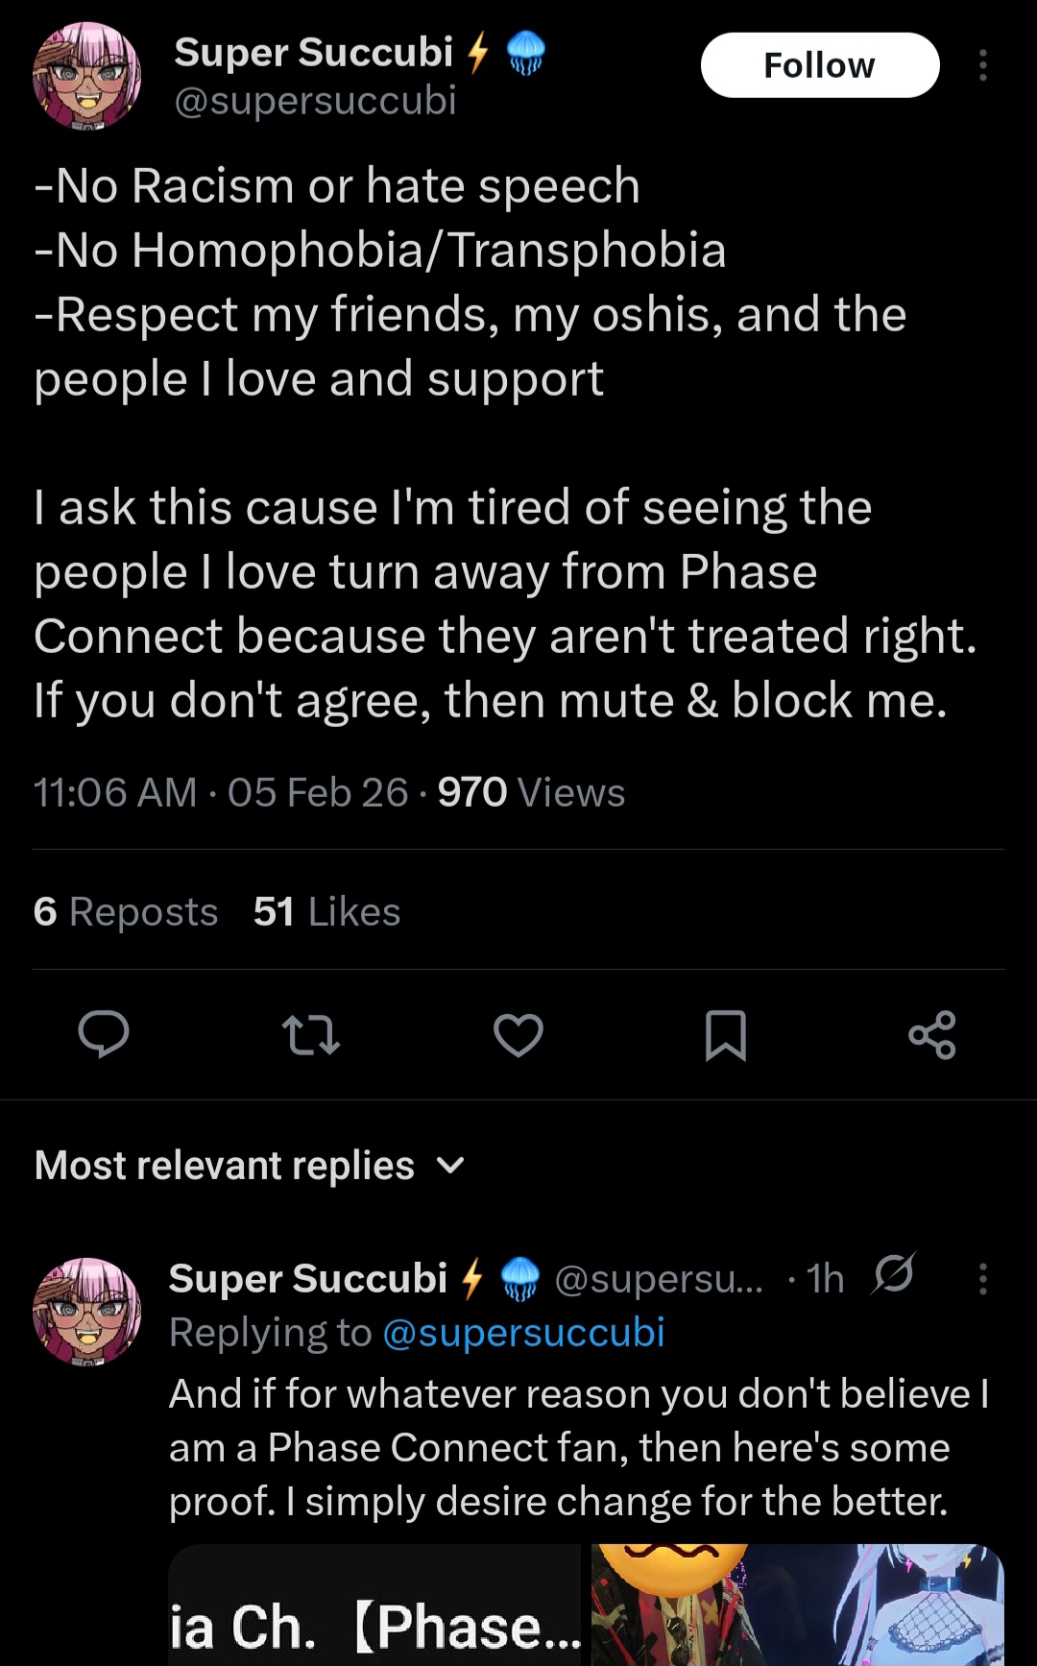The height and width of the screenshot is (1666, 1037).
Task: Expand the Most relevant replies sort dropdown
Action: (x=250, y=1166)
